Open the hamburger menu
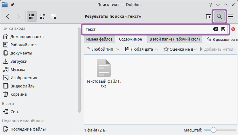Viewport: 238px width, 135px height. 230,16
